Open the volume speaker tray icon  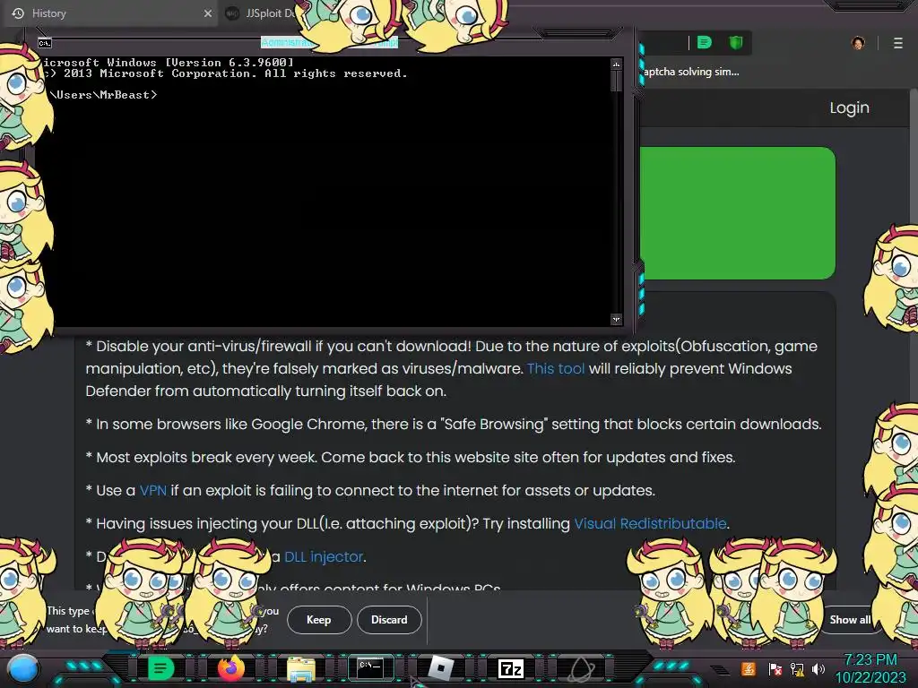[818, 668]
